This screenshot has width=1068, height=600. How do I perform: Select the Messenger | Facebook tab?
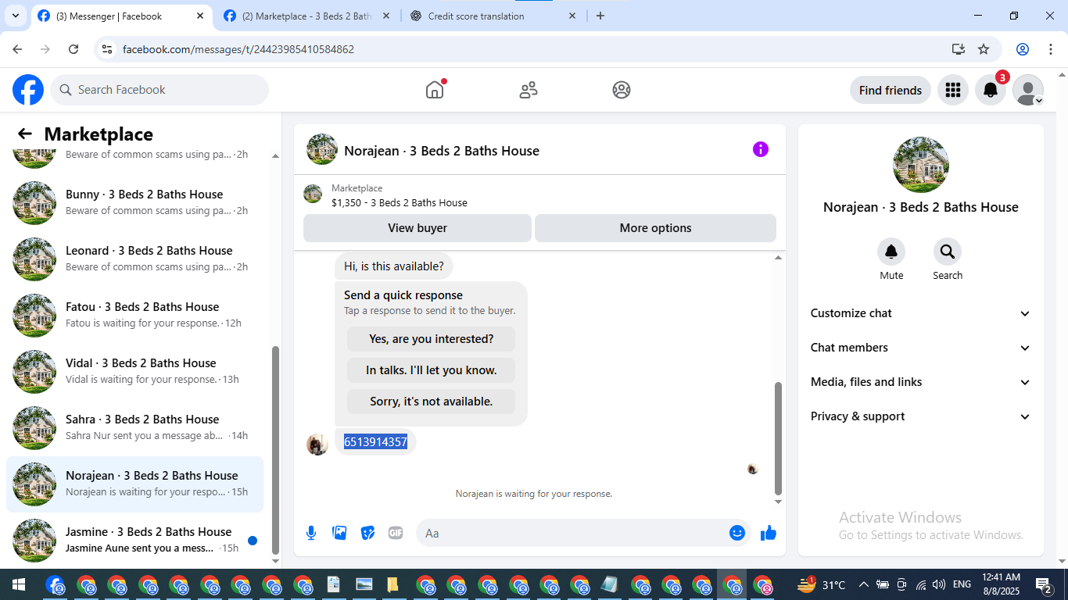pos(121,16)
